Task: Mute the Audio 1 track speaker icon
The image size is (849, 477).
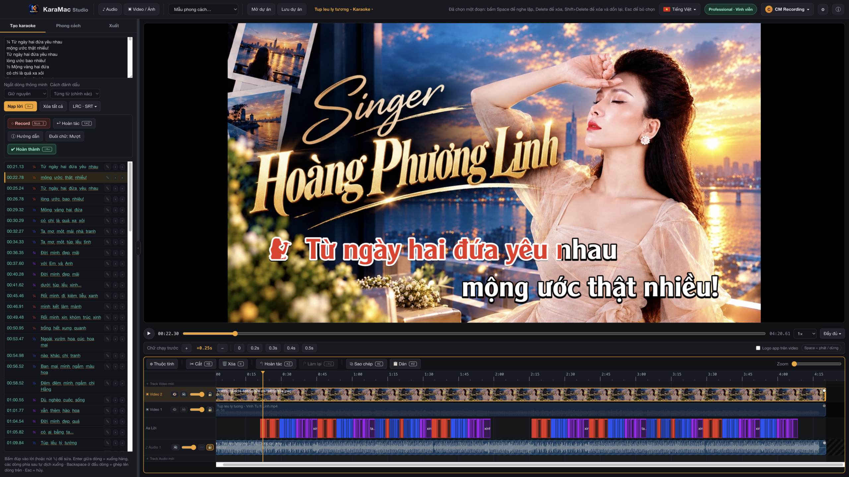Action: [x=175, y=447]
